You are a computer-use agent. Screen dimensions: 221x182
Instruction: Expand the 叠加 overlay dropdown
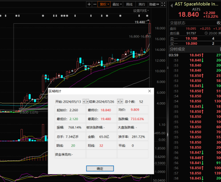(117, 4)
